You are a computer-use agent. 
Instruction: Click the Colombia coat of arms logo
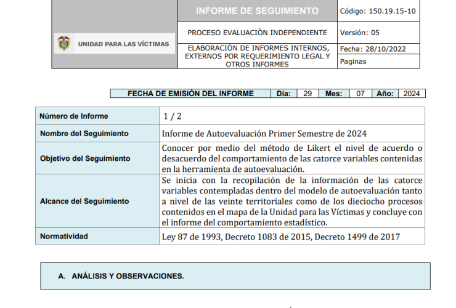click(64, 43)
